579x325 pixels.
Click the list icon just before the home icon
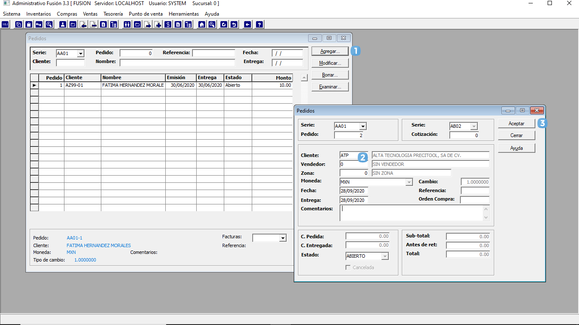[x=188, y=25]
